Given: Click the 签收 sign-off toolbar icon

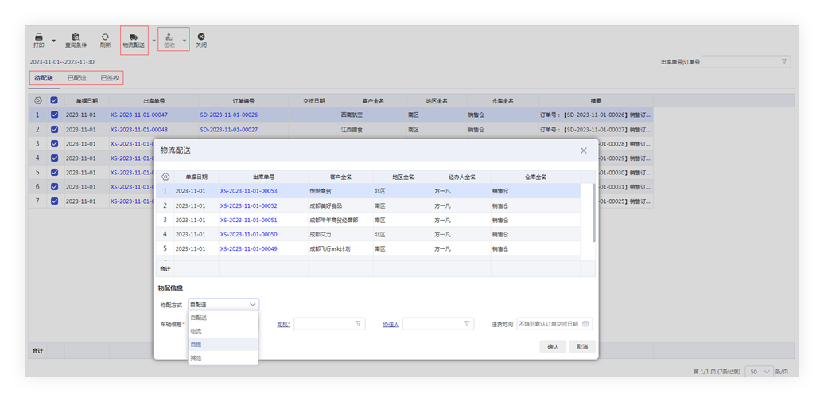Looking at the screenshot, I should point(169,37).
